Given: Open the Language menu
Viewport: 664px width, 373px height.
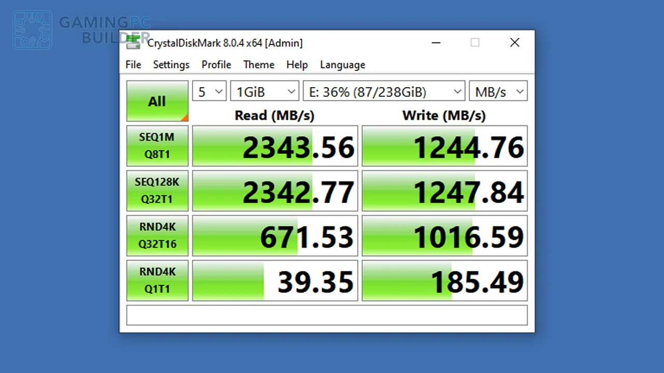Looking at the screenshot, I should (x=342, y=65).
